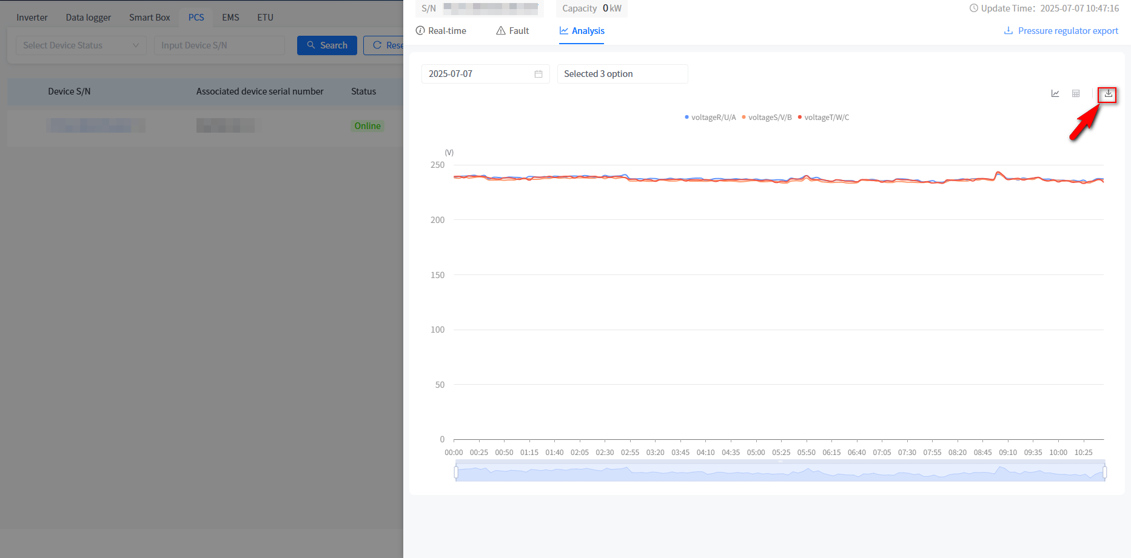Open the Fault tab

coord(512,31)
